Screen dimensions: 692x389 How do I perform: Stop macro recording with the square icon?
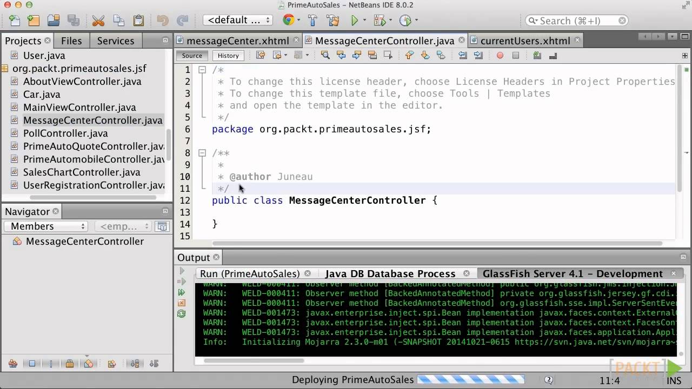[516, 55]
